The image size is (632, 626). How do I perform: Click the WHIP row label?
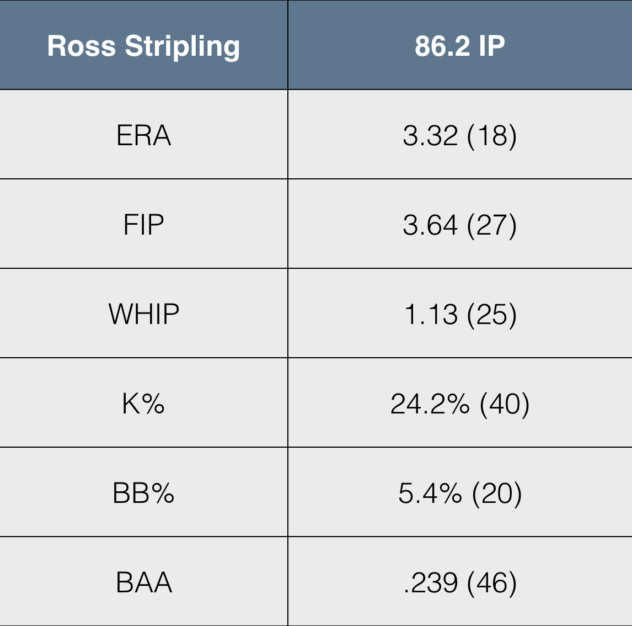(143, 314)
